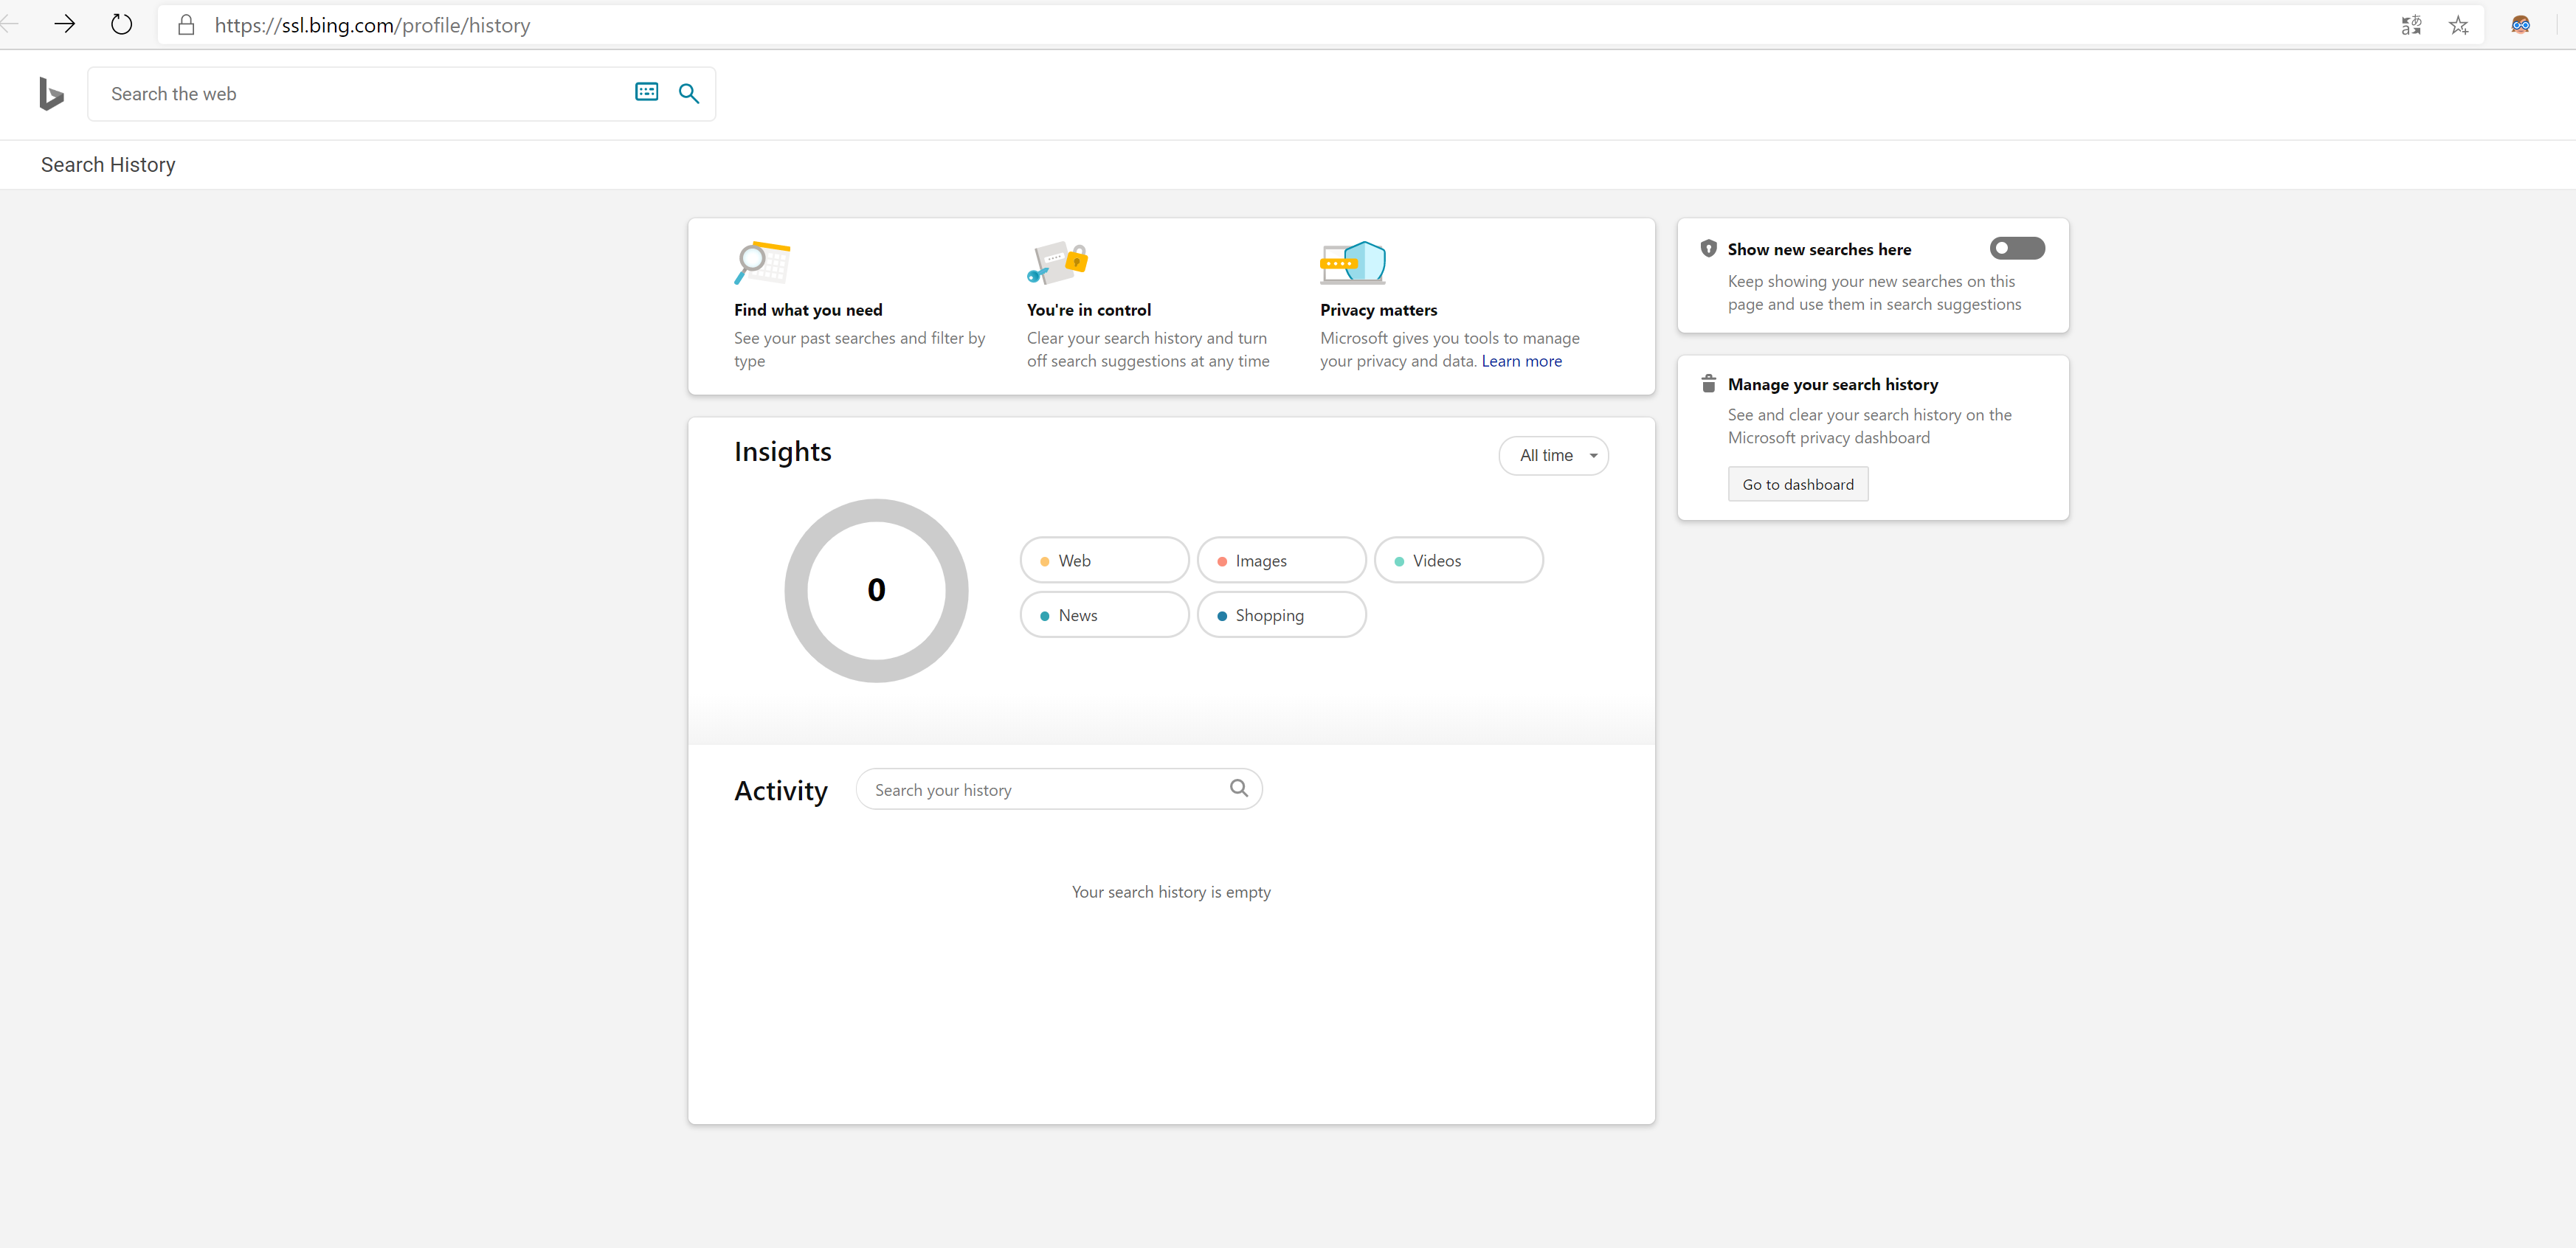This screenshot has width=2576, height=1248.
Task: Toggle Show new searches here switch
Action: (2016, 248)
